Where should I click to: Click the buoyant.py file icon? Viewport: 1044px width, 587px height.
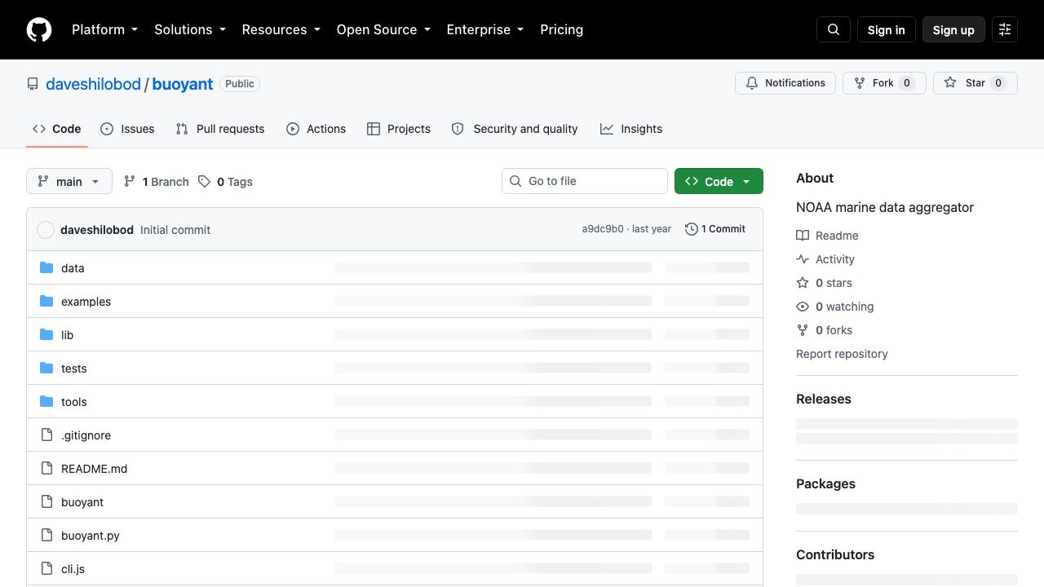[x=46, y=535]
